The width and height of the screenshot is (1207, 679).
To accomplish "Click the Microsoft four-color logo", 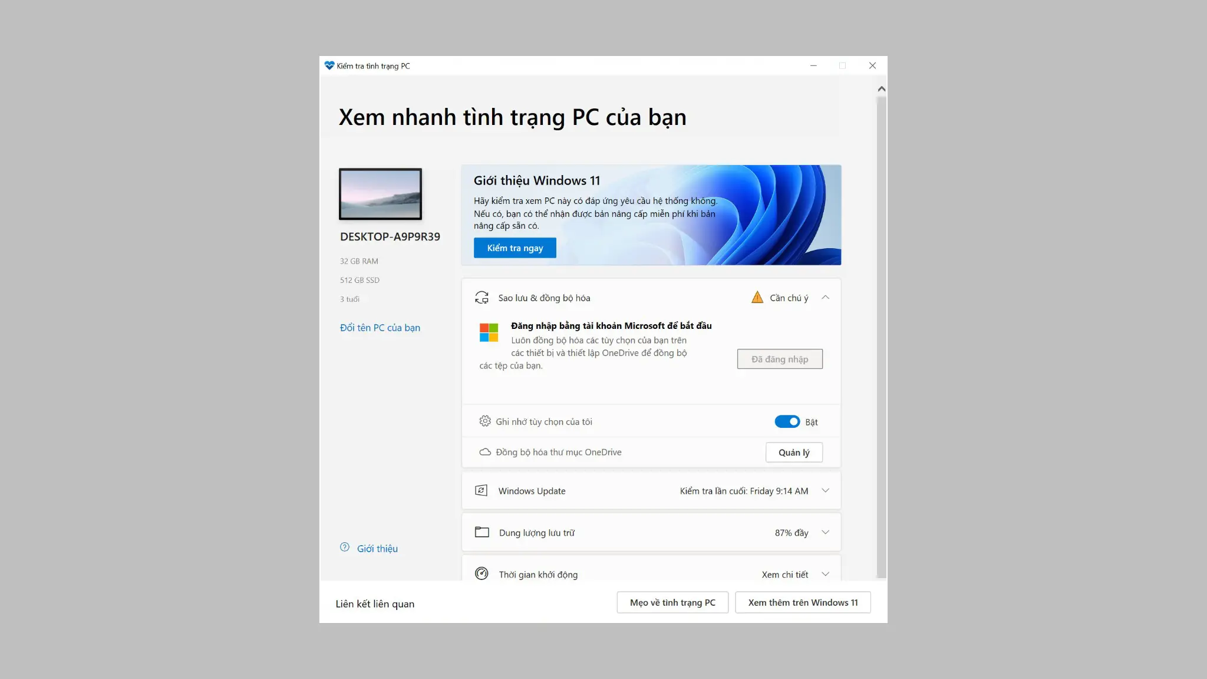I will [x=489, y=332].
